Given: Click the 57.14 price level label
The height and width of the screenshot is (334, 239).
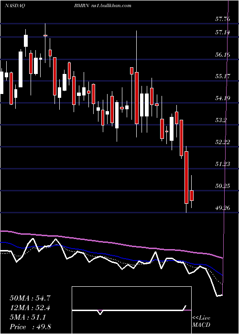Looking at the screenshot, I should [x=223, y=32].
